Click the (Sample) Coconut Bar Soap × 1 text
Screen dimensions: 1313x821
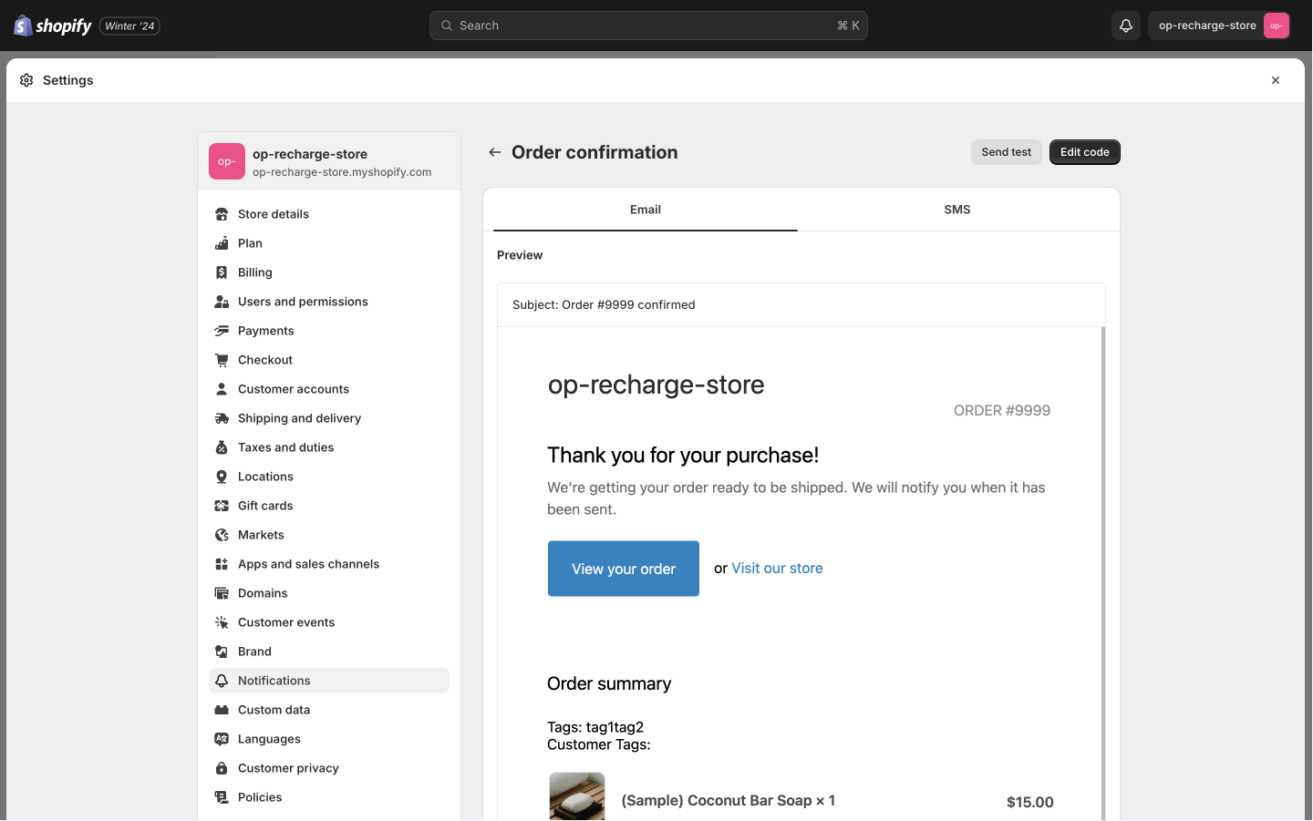click(x=729, y=801)
